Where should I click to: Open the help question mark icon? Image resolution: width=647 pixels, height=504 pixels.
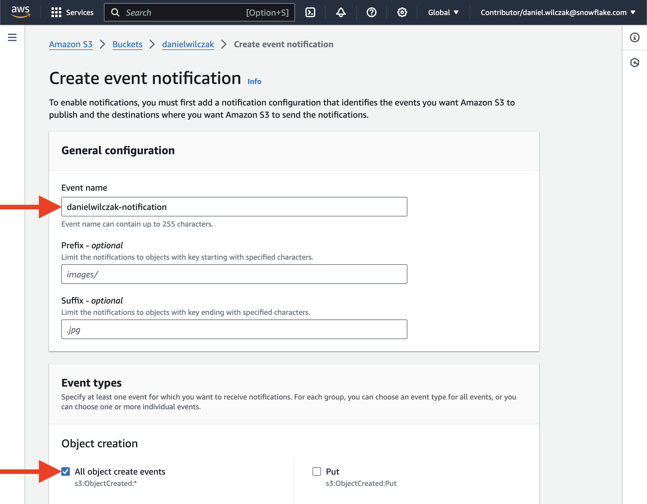coord(371,12)
